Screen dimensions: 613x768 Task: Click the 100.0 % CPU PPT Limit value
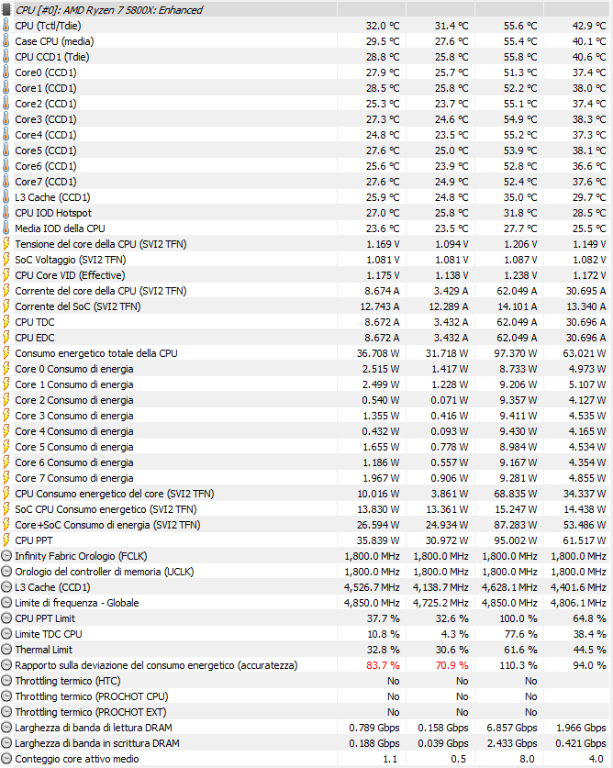click(518, 618)
